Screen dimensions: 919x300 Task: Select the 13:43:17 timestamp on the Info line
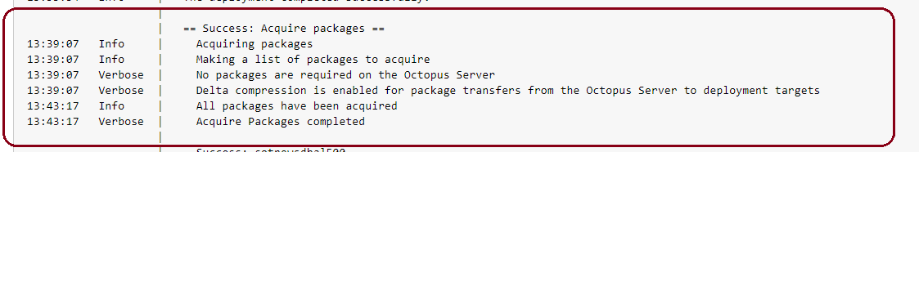click(x=52, y=106)
